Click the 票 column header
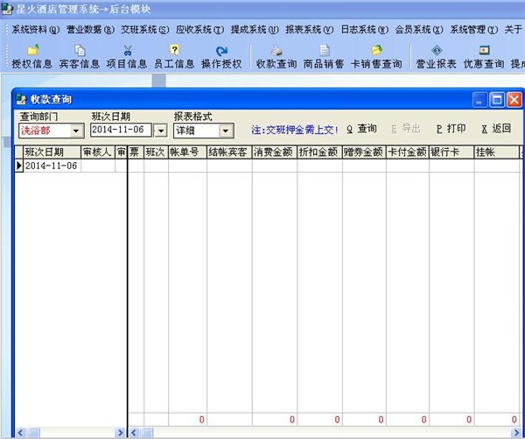The image size is (525, 439). tap(136, 152)
